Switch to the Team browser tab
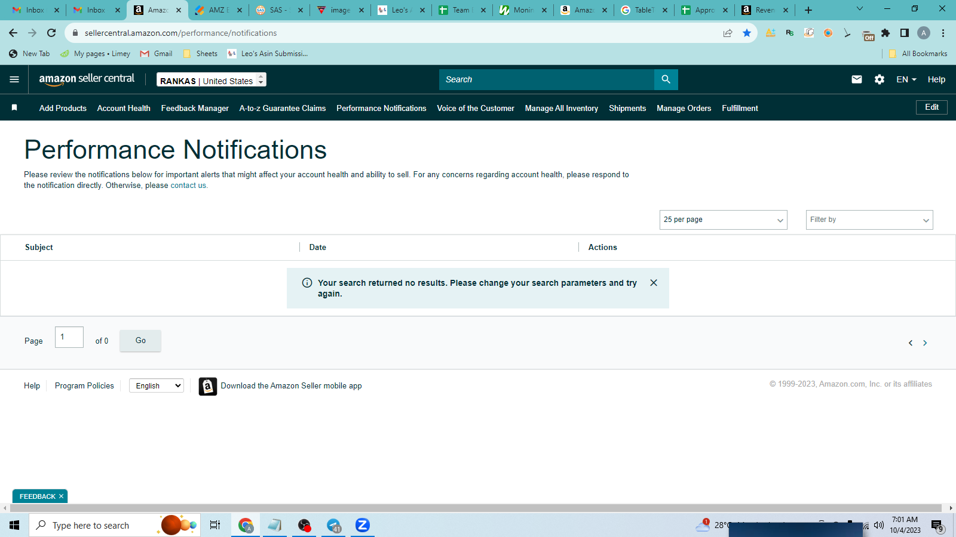Viewport: 956px width, 537px height. point(462,10)
